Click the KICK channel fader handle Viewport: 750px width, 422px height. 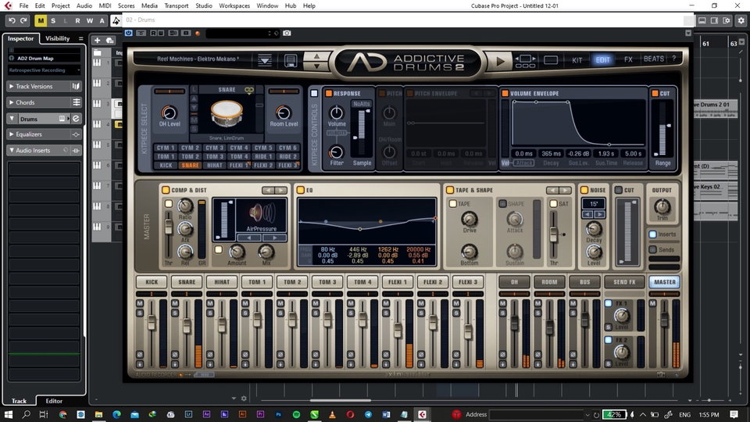pyautogui.click(x=152, y=323)
